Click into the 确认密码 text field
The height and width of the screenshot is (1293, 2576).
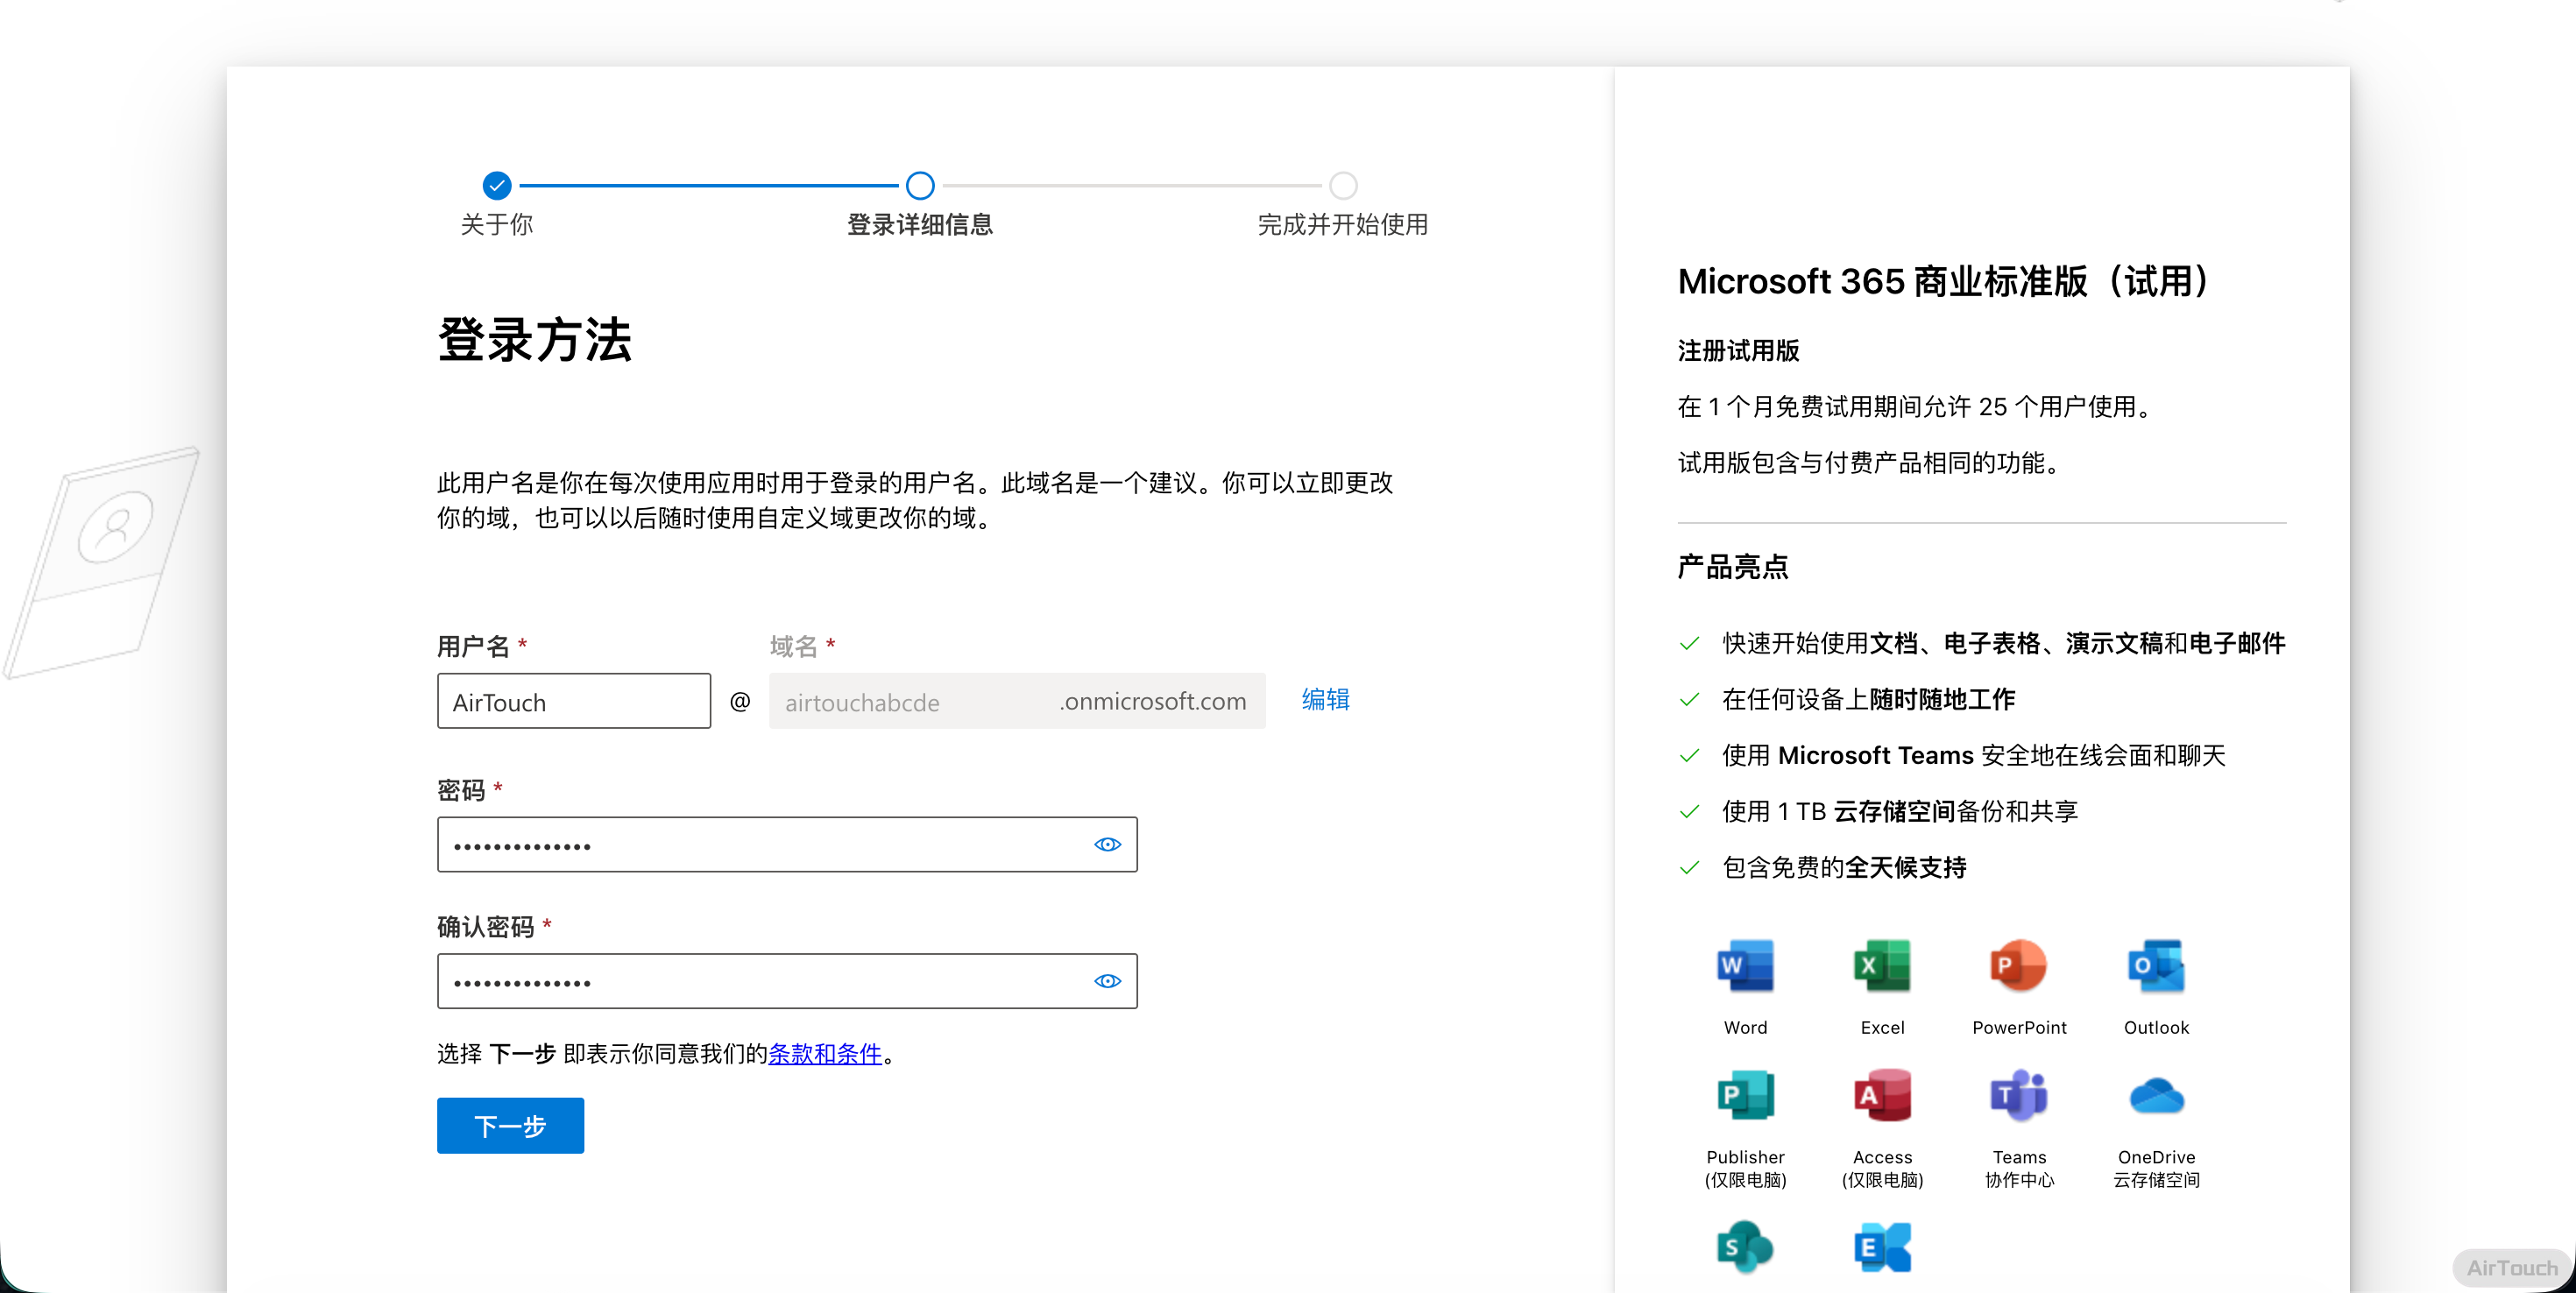click(760, 981)
